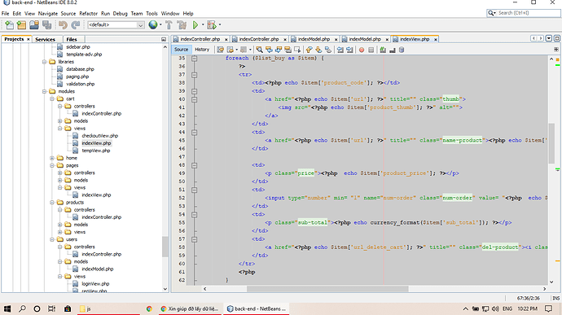Open Debug Project dropdown arrow
This screenshot has height=315, width=562.
pyautogui.click(x=220, y=24)
